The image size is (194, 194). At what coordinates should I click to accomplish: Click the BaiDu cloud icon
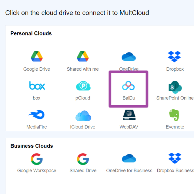pyautogui.click(x=129, y=85)
